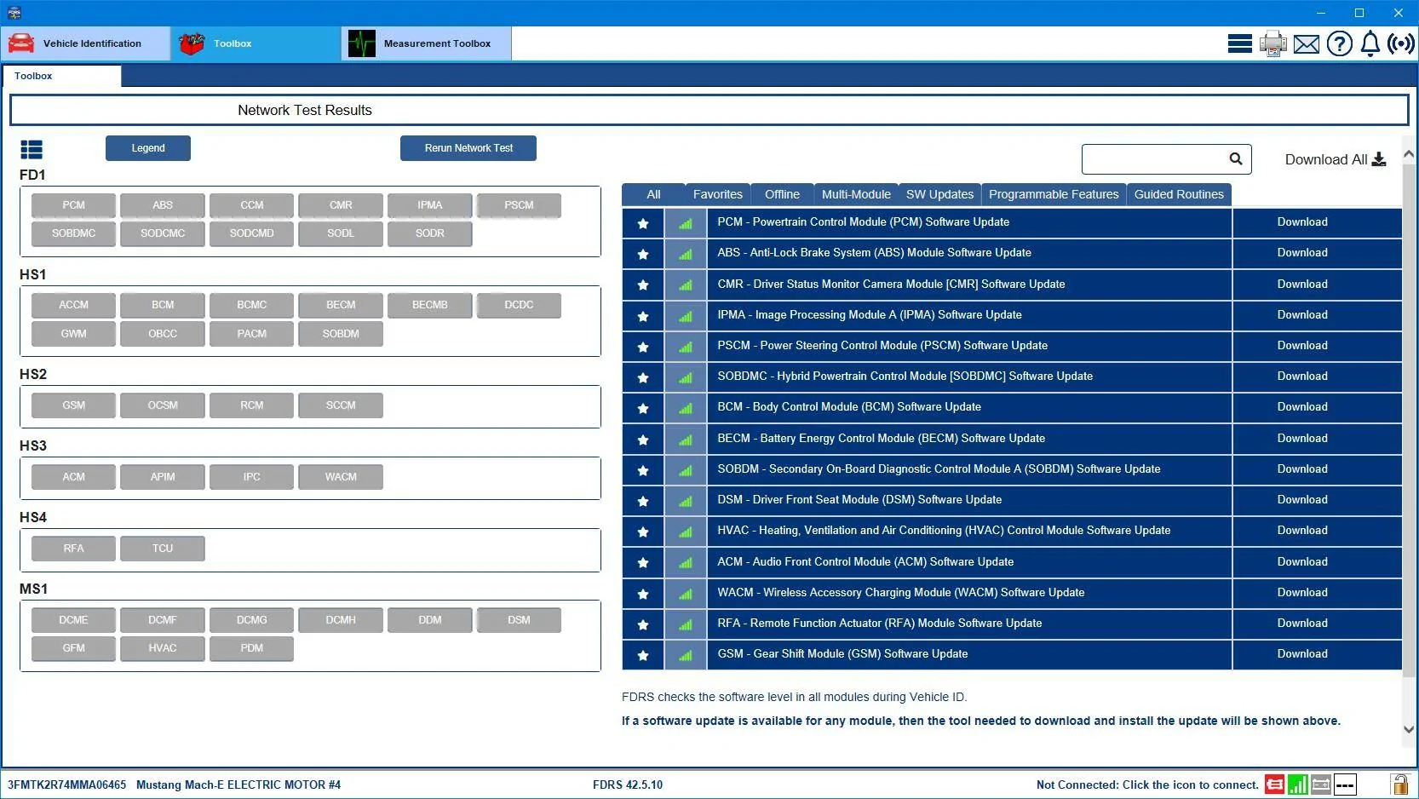Open the envelope mail icon
This screenshot has width=1419, height=799.
[x=1307, y=43]
